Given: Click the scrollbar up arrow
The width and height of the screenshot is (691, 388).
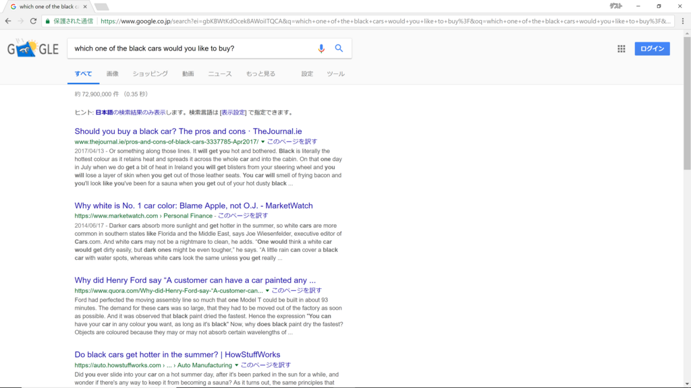Looking at the screenshot, I should [x=687, y=34].
